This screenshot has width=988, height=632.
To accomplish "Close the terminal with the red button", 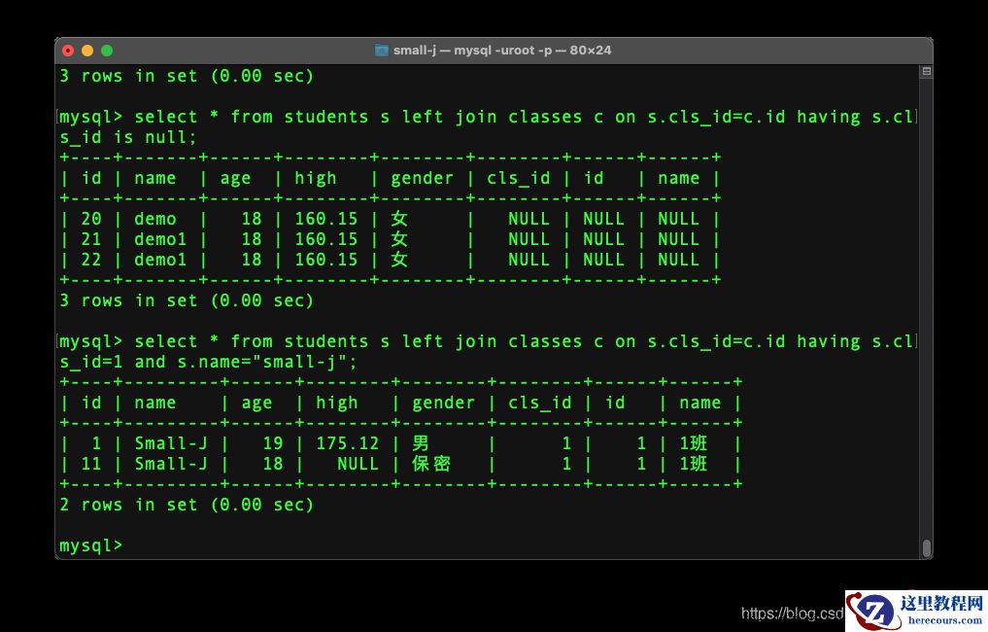I will [68, 51].
